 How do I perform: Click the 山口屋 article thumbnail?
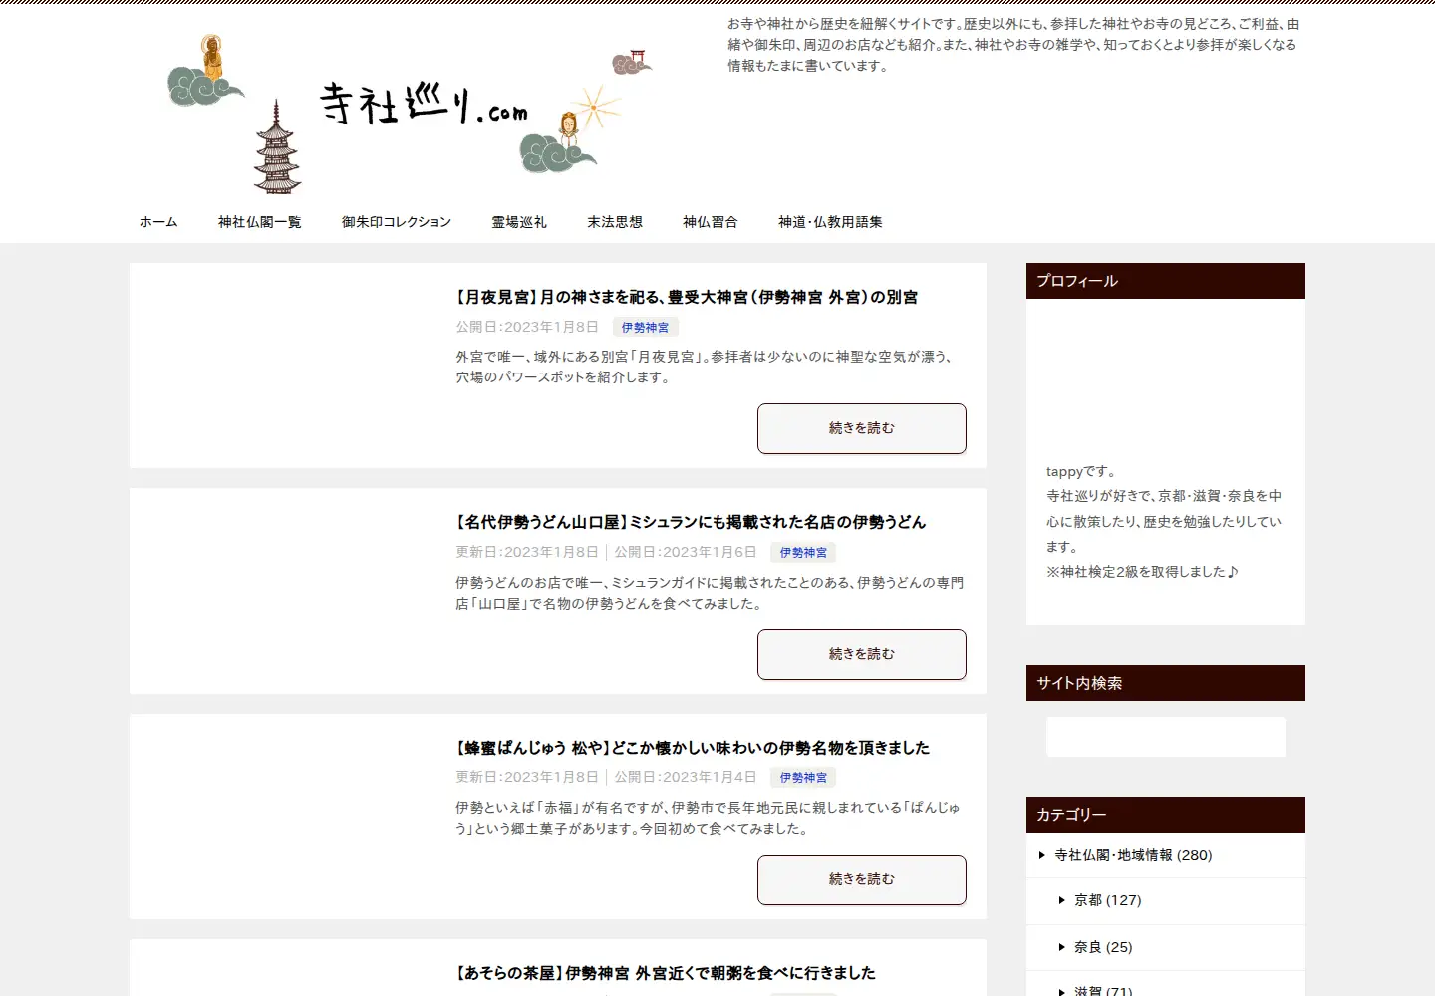[x=293, y=592]
